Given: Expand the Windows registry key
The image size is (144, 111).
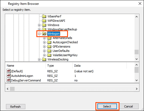Looking at the screenshot, I should click(x=39, y=25).
